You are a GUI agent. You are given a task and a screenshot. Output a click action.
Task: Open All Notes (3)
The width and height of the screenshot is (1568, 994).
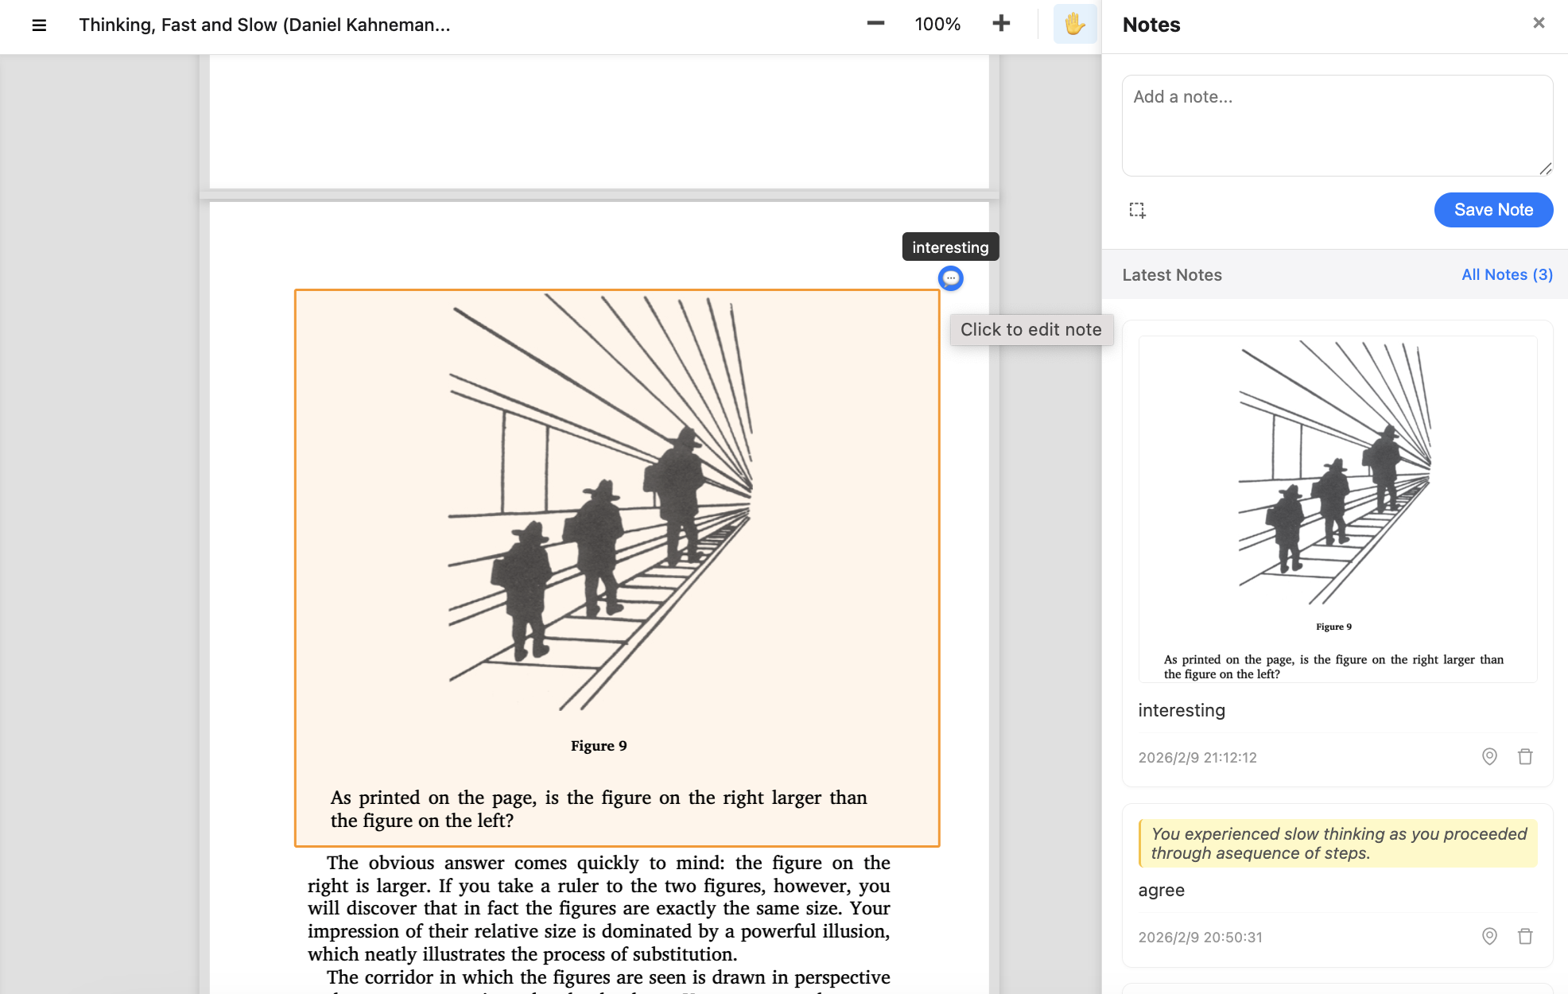pos(1507,274)
